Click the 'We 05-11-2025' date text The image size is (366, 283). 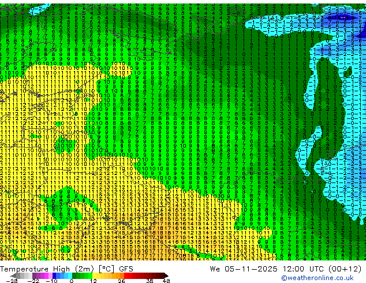(x=244, y=269)
